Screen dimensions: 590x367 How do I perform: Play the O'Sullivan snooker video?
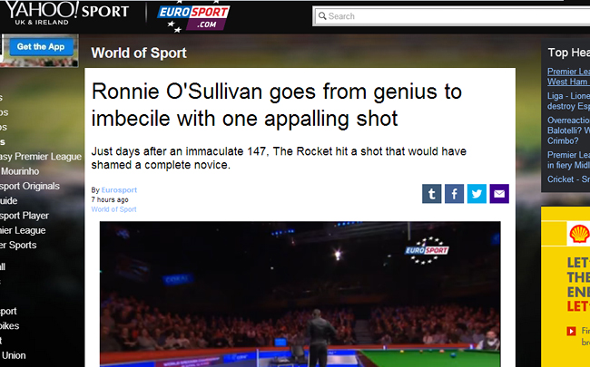300,295
